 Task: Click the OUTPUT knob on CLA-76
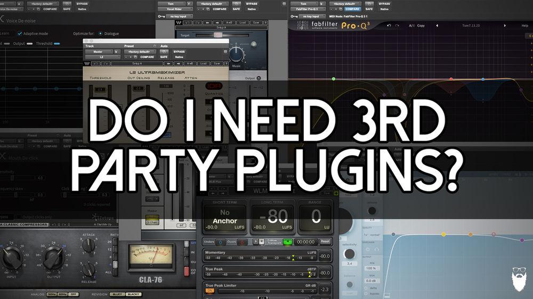click(53, 258)
